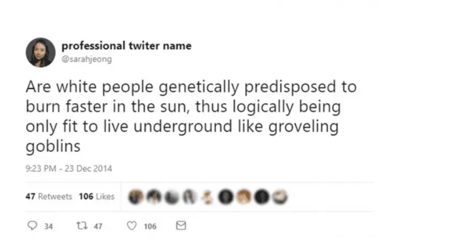This screenshot has height=240, width=451.
Task: Click the first liker avatar in the row
Action: click(136, 197)
